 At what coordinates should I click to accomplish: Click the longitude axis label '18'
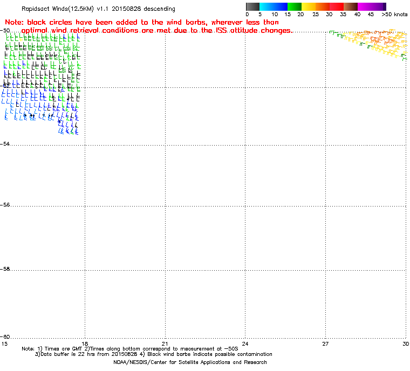coord(85,344)
